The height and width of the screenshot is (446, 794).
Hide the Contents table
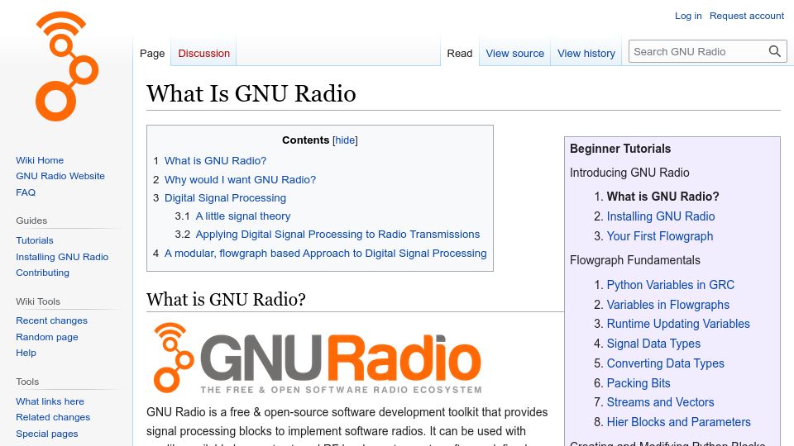(345, 140)
